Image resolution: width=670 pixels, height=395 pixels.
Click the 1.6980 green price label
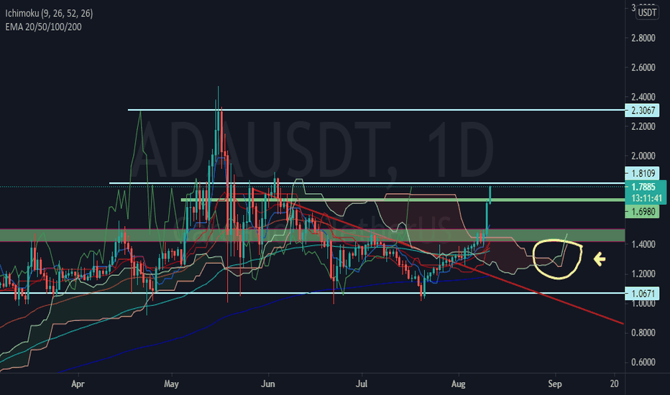point(642,211)
